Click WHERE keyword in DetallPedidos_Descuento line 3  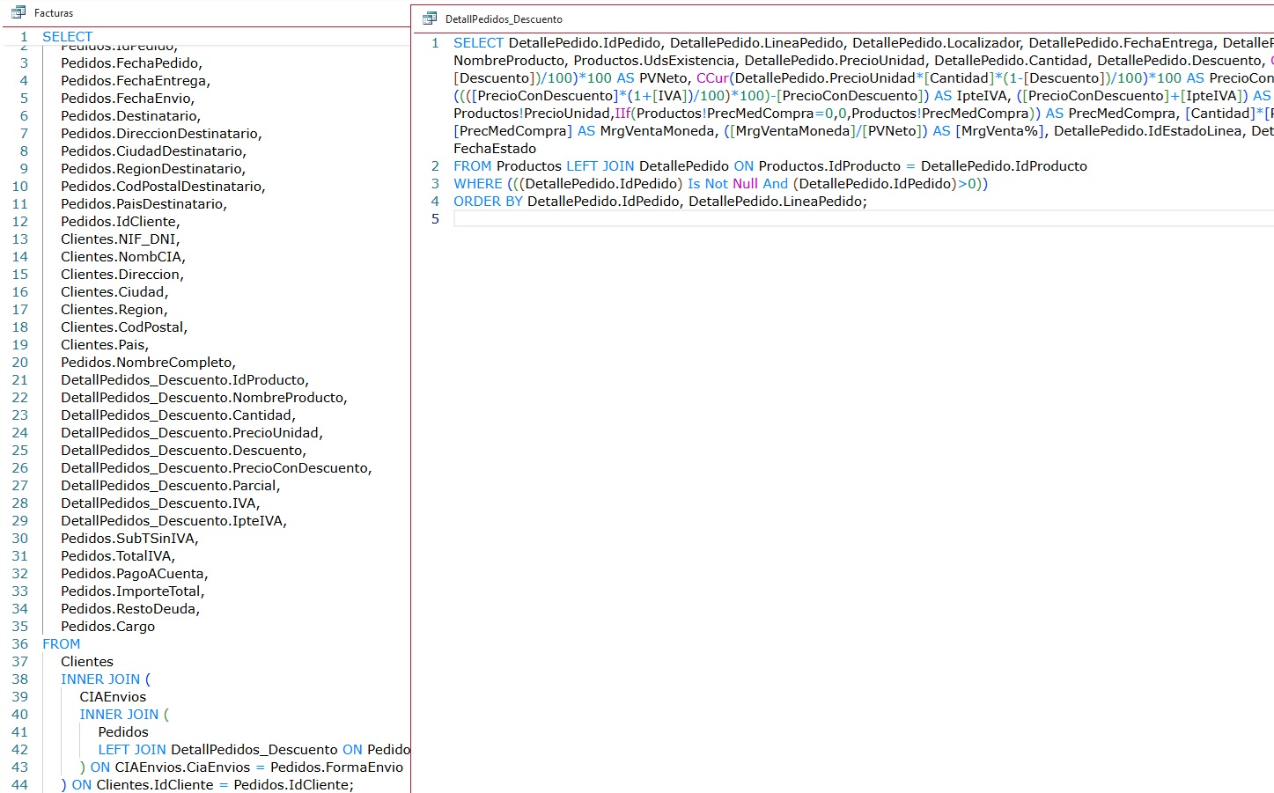click(478, 183)
